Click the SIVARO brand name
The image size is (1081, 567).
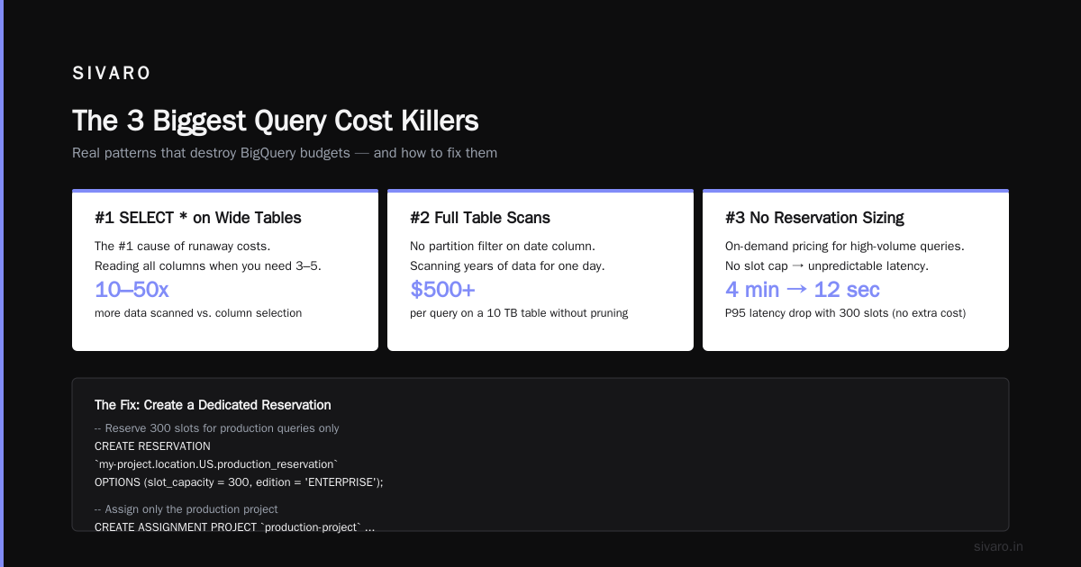[x=112, y=74]
